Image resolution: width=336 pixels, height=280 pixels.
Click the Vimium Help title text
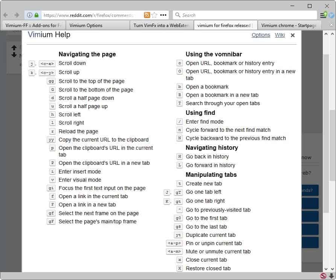(49, 35)
